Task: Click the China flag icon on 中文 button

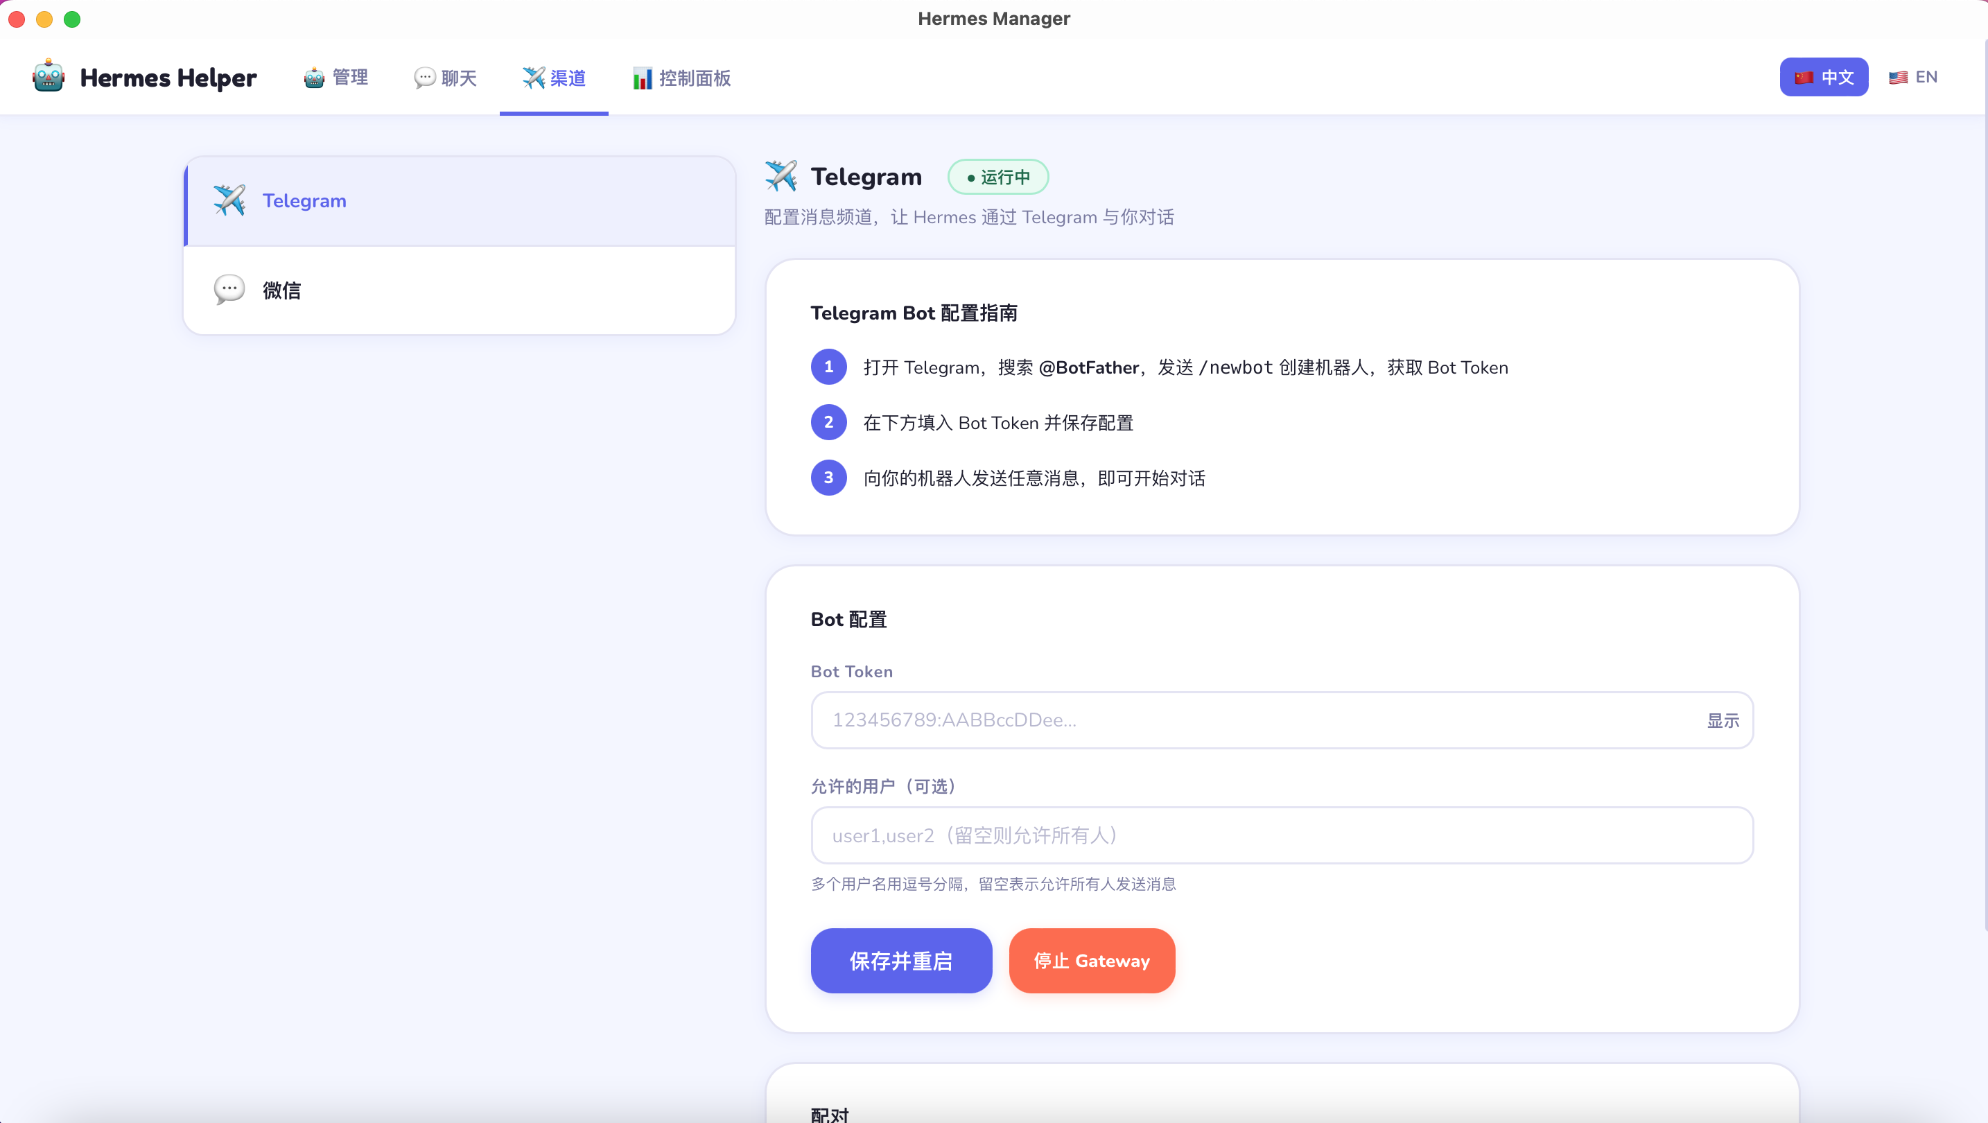Action: [1804, 76]
